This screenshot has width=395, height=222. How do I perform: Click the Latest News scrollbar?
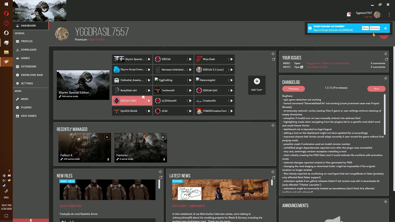click(272, 183)
